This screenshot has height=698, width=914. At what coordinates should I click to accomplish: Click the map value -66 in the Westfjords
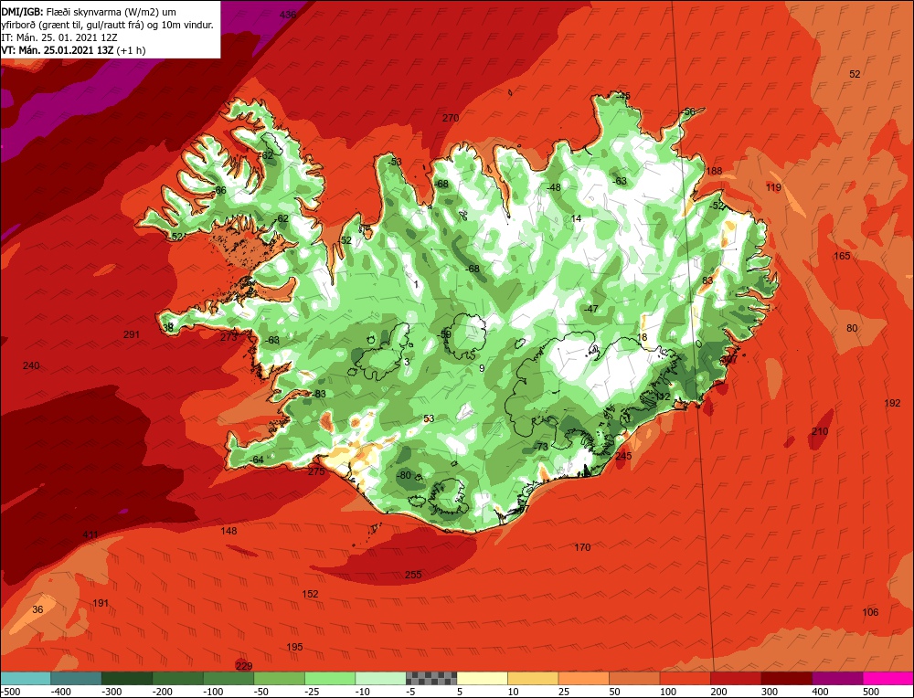(x=218, y=190)
